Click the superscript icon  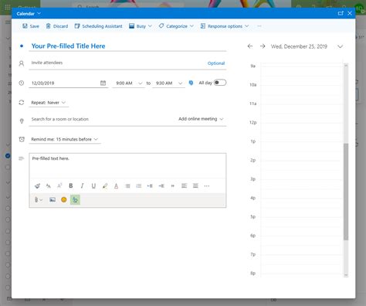(x=59, y=185)
